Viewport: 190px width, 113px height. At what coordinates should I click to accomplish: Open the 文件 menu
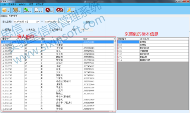(x=4, y=4)
